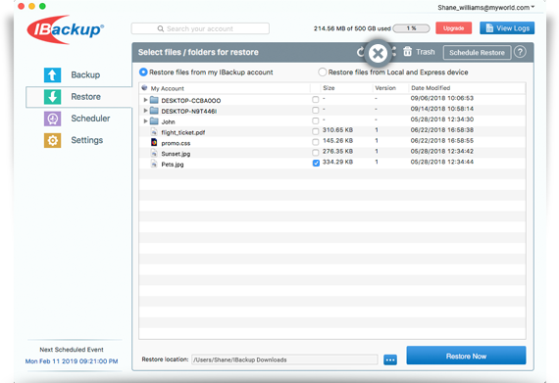This screenshot has height=383, width=559.
Task: Select the Sunset.jpg file name
Action: click(176, 154)
